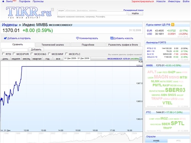Check the MICEXO&G index box

32,54
